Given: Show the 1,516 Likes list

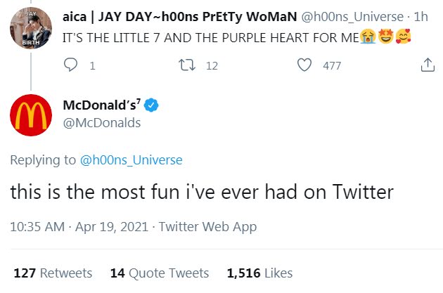Looking at the screenshot, I should pyautogui.click(x=259, y=273).
